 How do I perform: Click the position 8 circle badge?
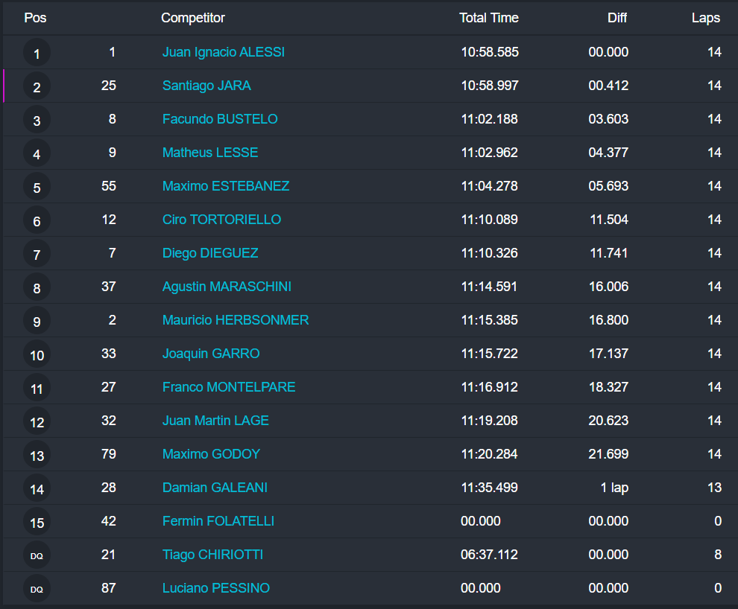(x=37, y=287)
